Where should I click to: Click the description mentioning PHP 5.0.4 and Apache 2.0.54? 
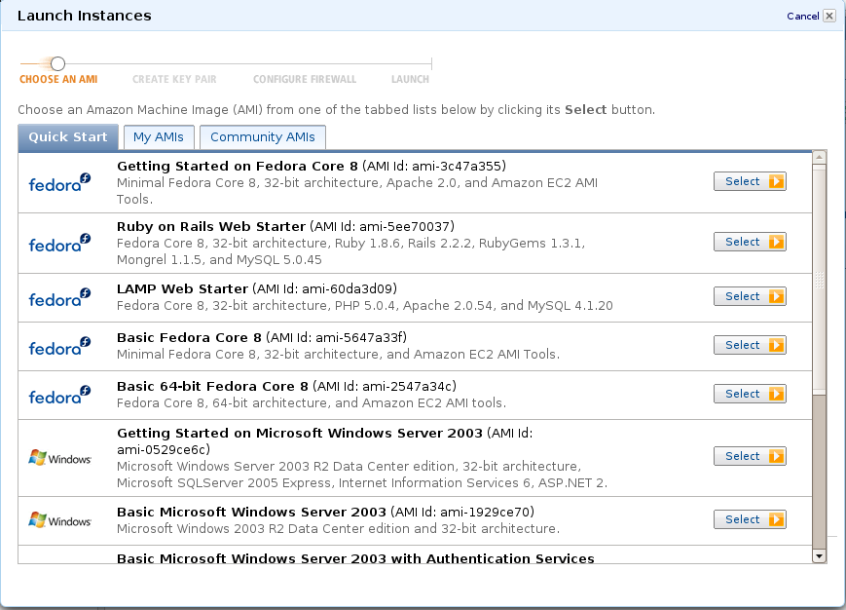click(365, 306)
